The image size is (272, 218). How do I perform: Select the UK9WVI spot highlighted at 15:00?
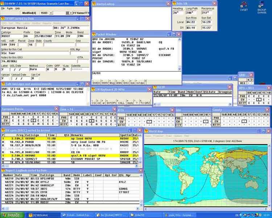(32, 138)
